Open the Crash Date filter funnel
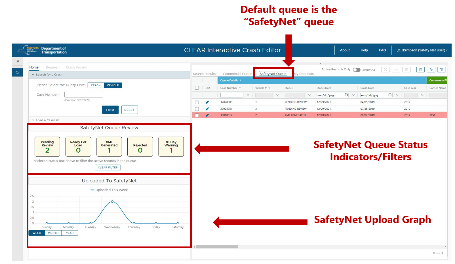Screen dimensions: 455x264 [x=397, y=95]
